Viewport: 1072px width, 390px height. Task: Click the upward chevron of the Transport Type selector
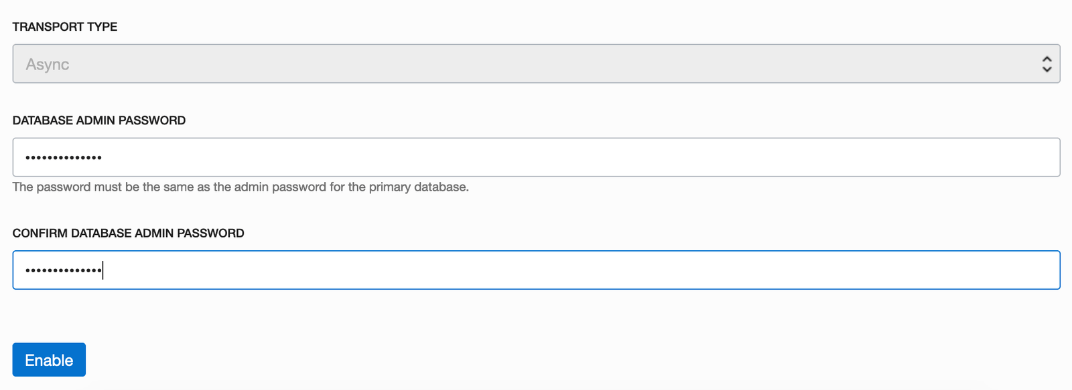[x=1047, y=59]
